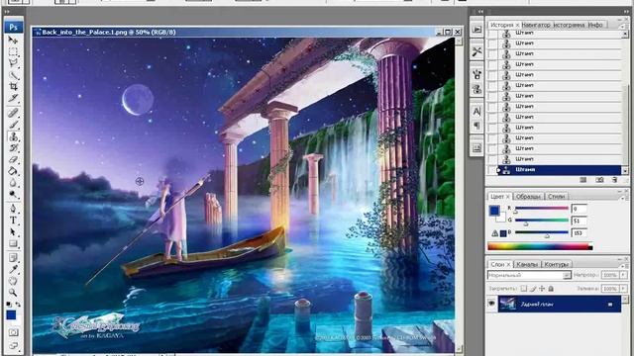Screen dimensions: 634x356
Task: Open the Actions panel from the dock
Action: (476, 30)
